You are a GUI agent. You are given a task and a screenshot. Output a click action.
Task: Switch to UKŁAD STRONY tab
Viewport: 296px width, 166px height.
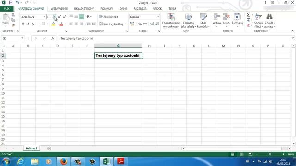[84, 9]
